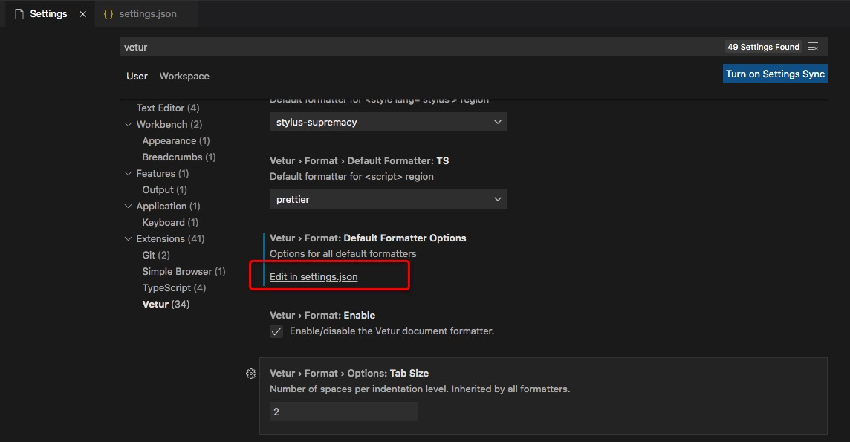
Task: Toggle the Vetur Format Enable checkbox
Action: tap(276, 331)
